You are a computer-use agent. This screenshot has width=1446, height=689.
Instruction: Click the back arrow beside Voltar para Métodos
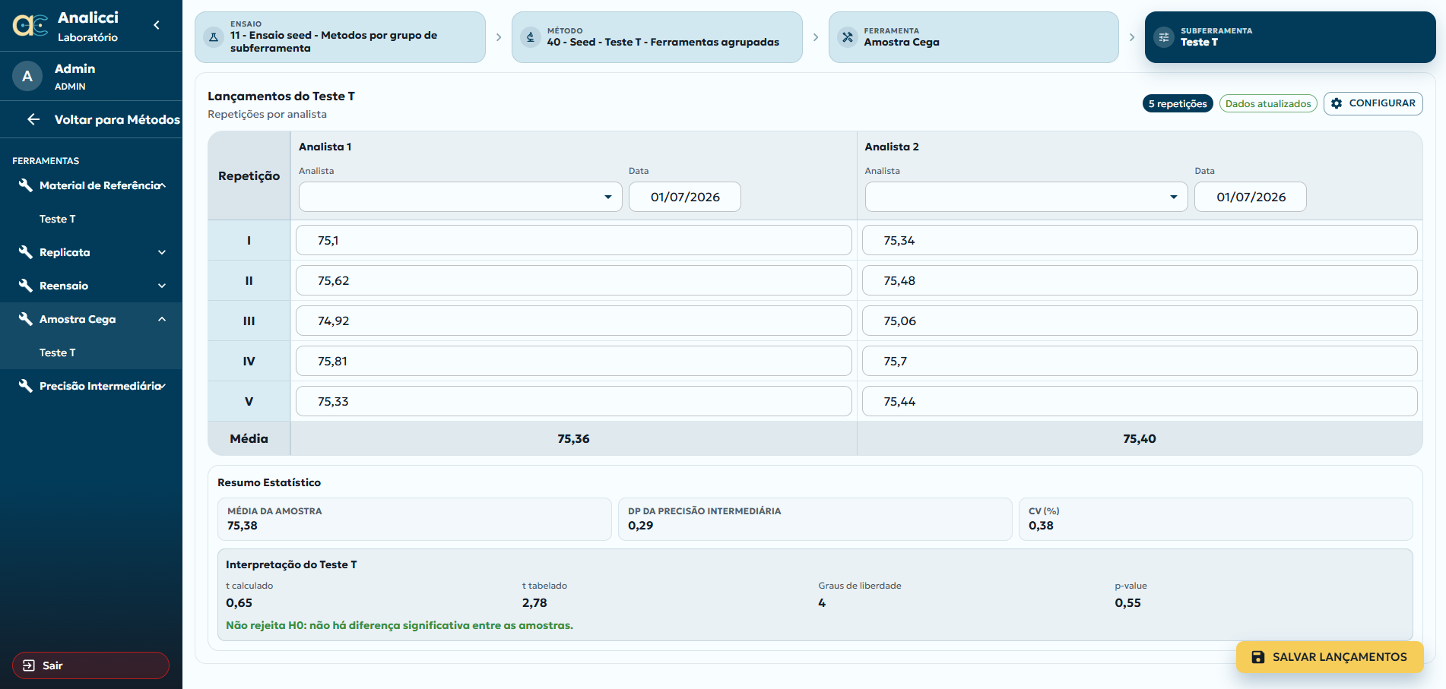[x=33, y=119]
